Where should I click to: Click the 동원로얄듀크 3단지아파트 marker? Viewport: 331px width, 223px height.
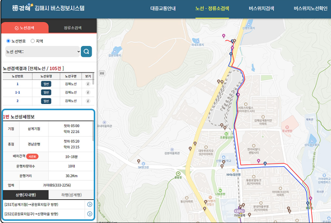pos(254,177)
